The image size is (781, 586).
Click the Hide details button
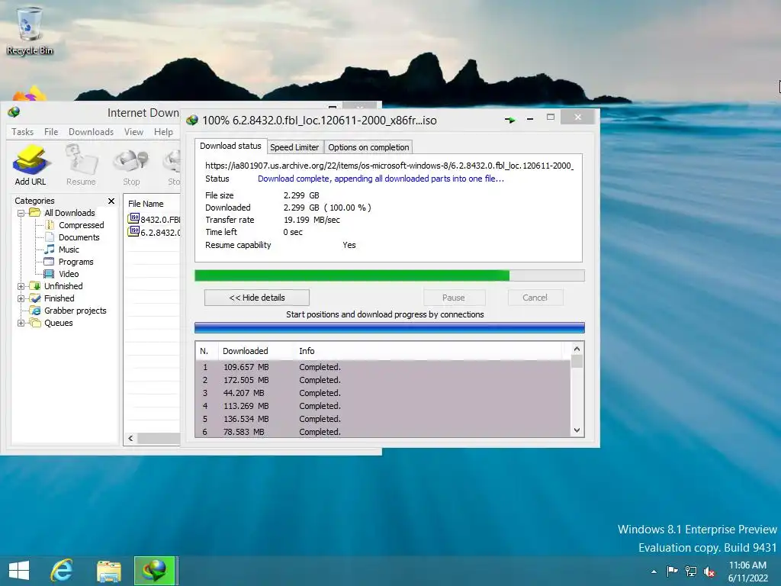(x=257, y=298)
